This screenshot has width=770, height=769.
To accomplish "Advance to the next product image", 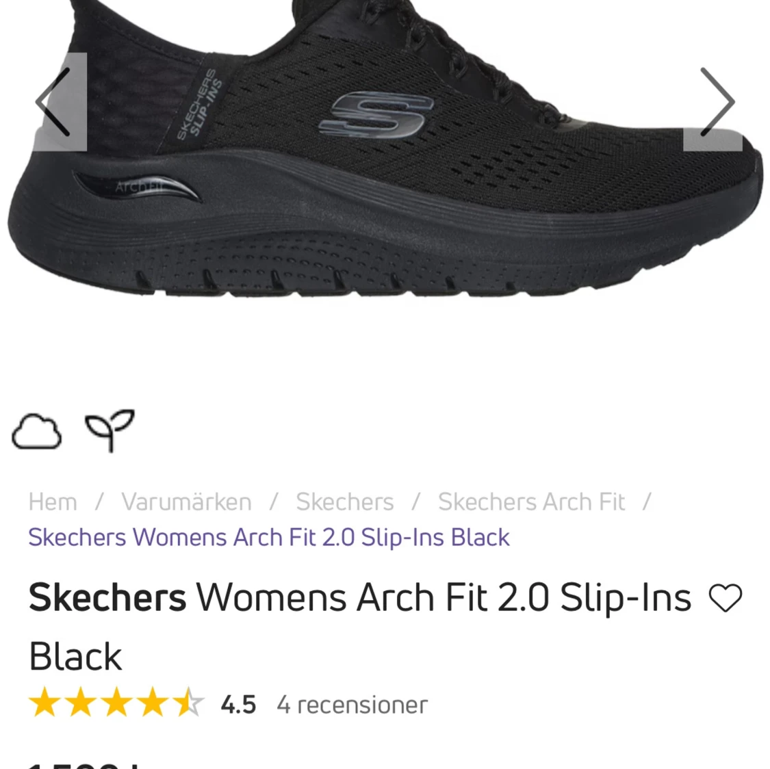I will [x=713, y=101].
